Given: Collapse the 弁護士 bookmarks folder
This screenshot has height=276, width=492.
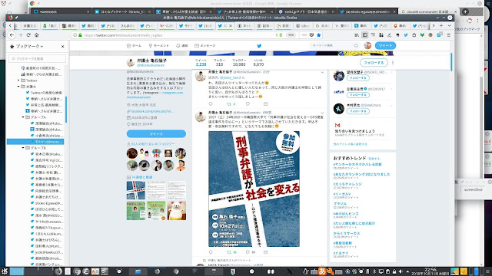Looking at the screenshot, I should click(18, 87).
